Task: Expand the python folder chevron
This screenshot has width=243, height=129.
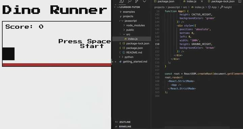Action: tap(123, 57)
